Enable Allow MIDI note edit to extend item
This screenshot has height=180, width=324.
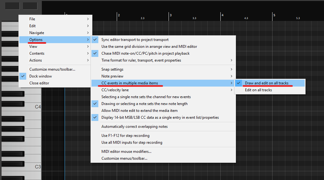tap(163, 111)
